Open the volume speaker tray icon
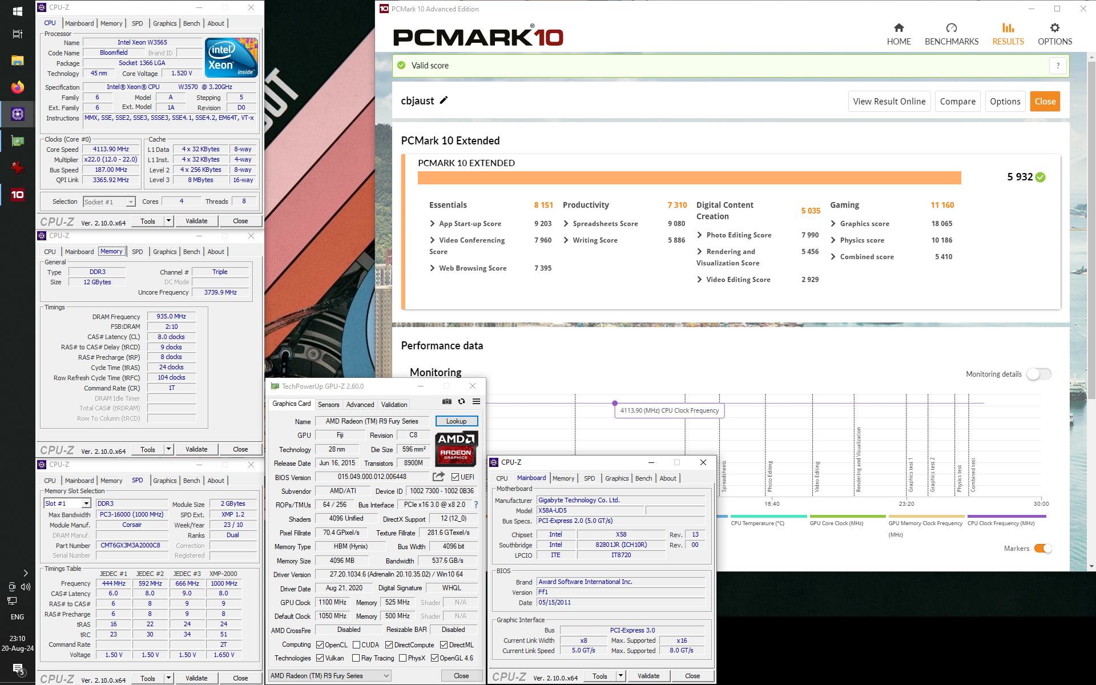The image size is (1096, 685). click(x=26, y=587)
